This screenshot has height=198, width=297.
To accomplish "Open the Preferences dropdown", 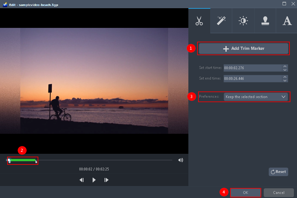I will pyautogui.click(x=256, y=96).
